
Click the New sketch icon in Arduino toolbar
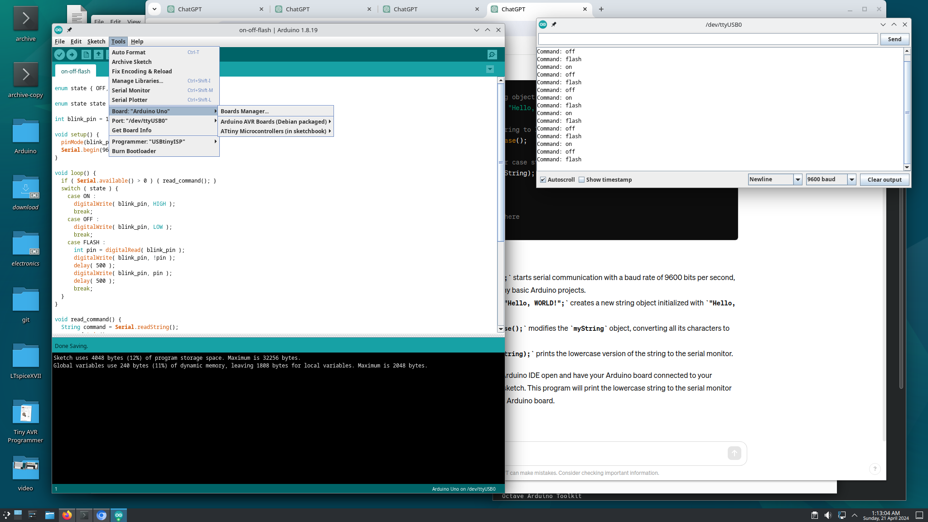pos(86,54)
